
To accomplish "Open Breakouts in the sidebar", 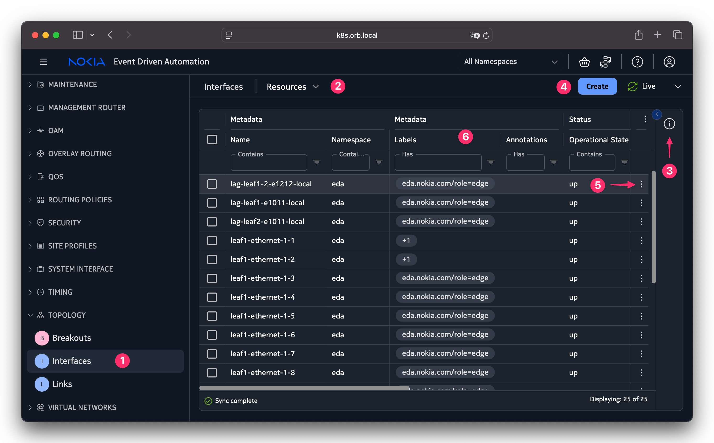I will [72, 338].
